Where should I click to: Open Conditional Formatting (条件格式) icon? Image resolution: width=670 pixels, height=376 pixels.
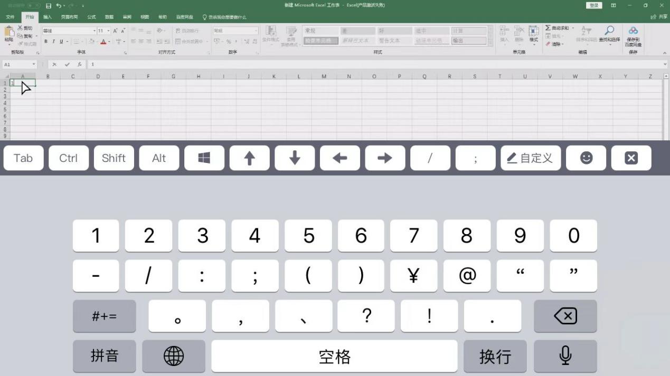[271, 31]
